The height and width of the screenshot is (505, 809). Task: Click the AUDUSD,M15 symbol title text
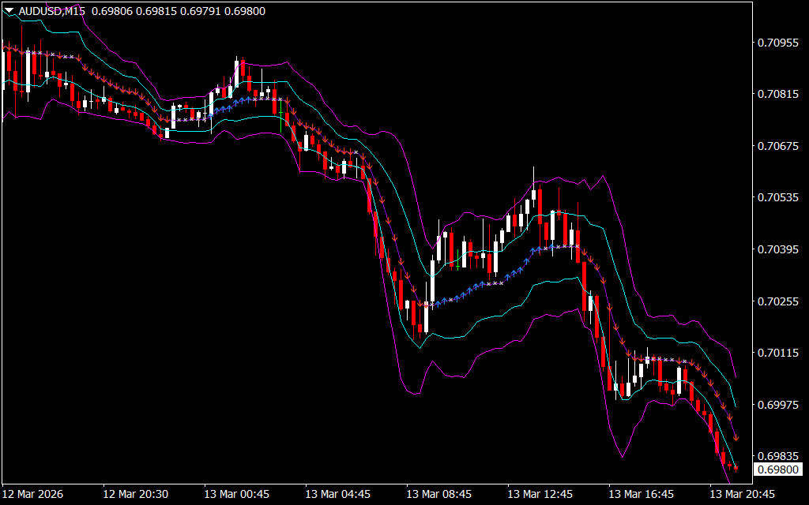pyautogui.click(x=51, y=10)
